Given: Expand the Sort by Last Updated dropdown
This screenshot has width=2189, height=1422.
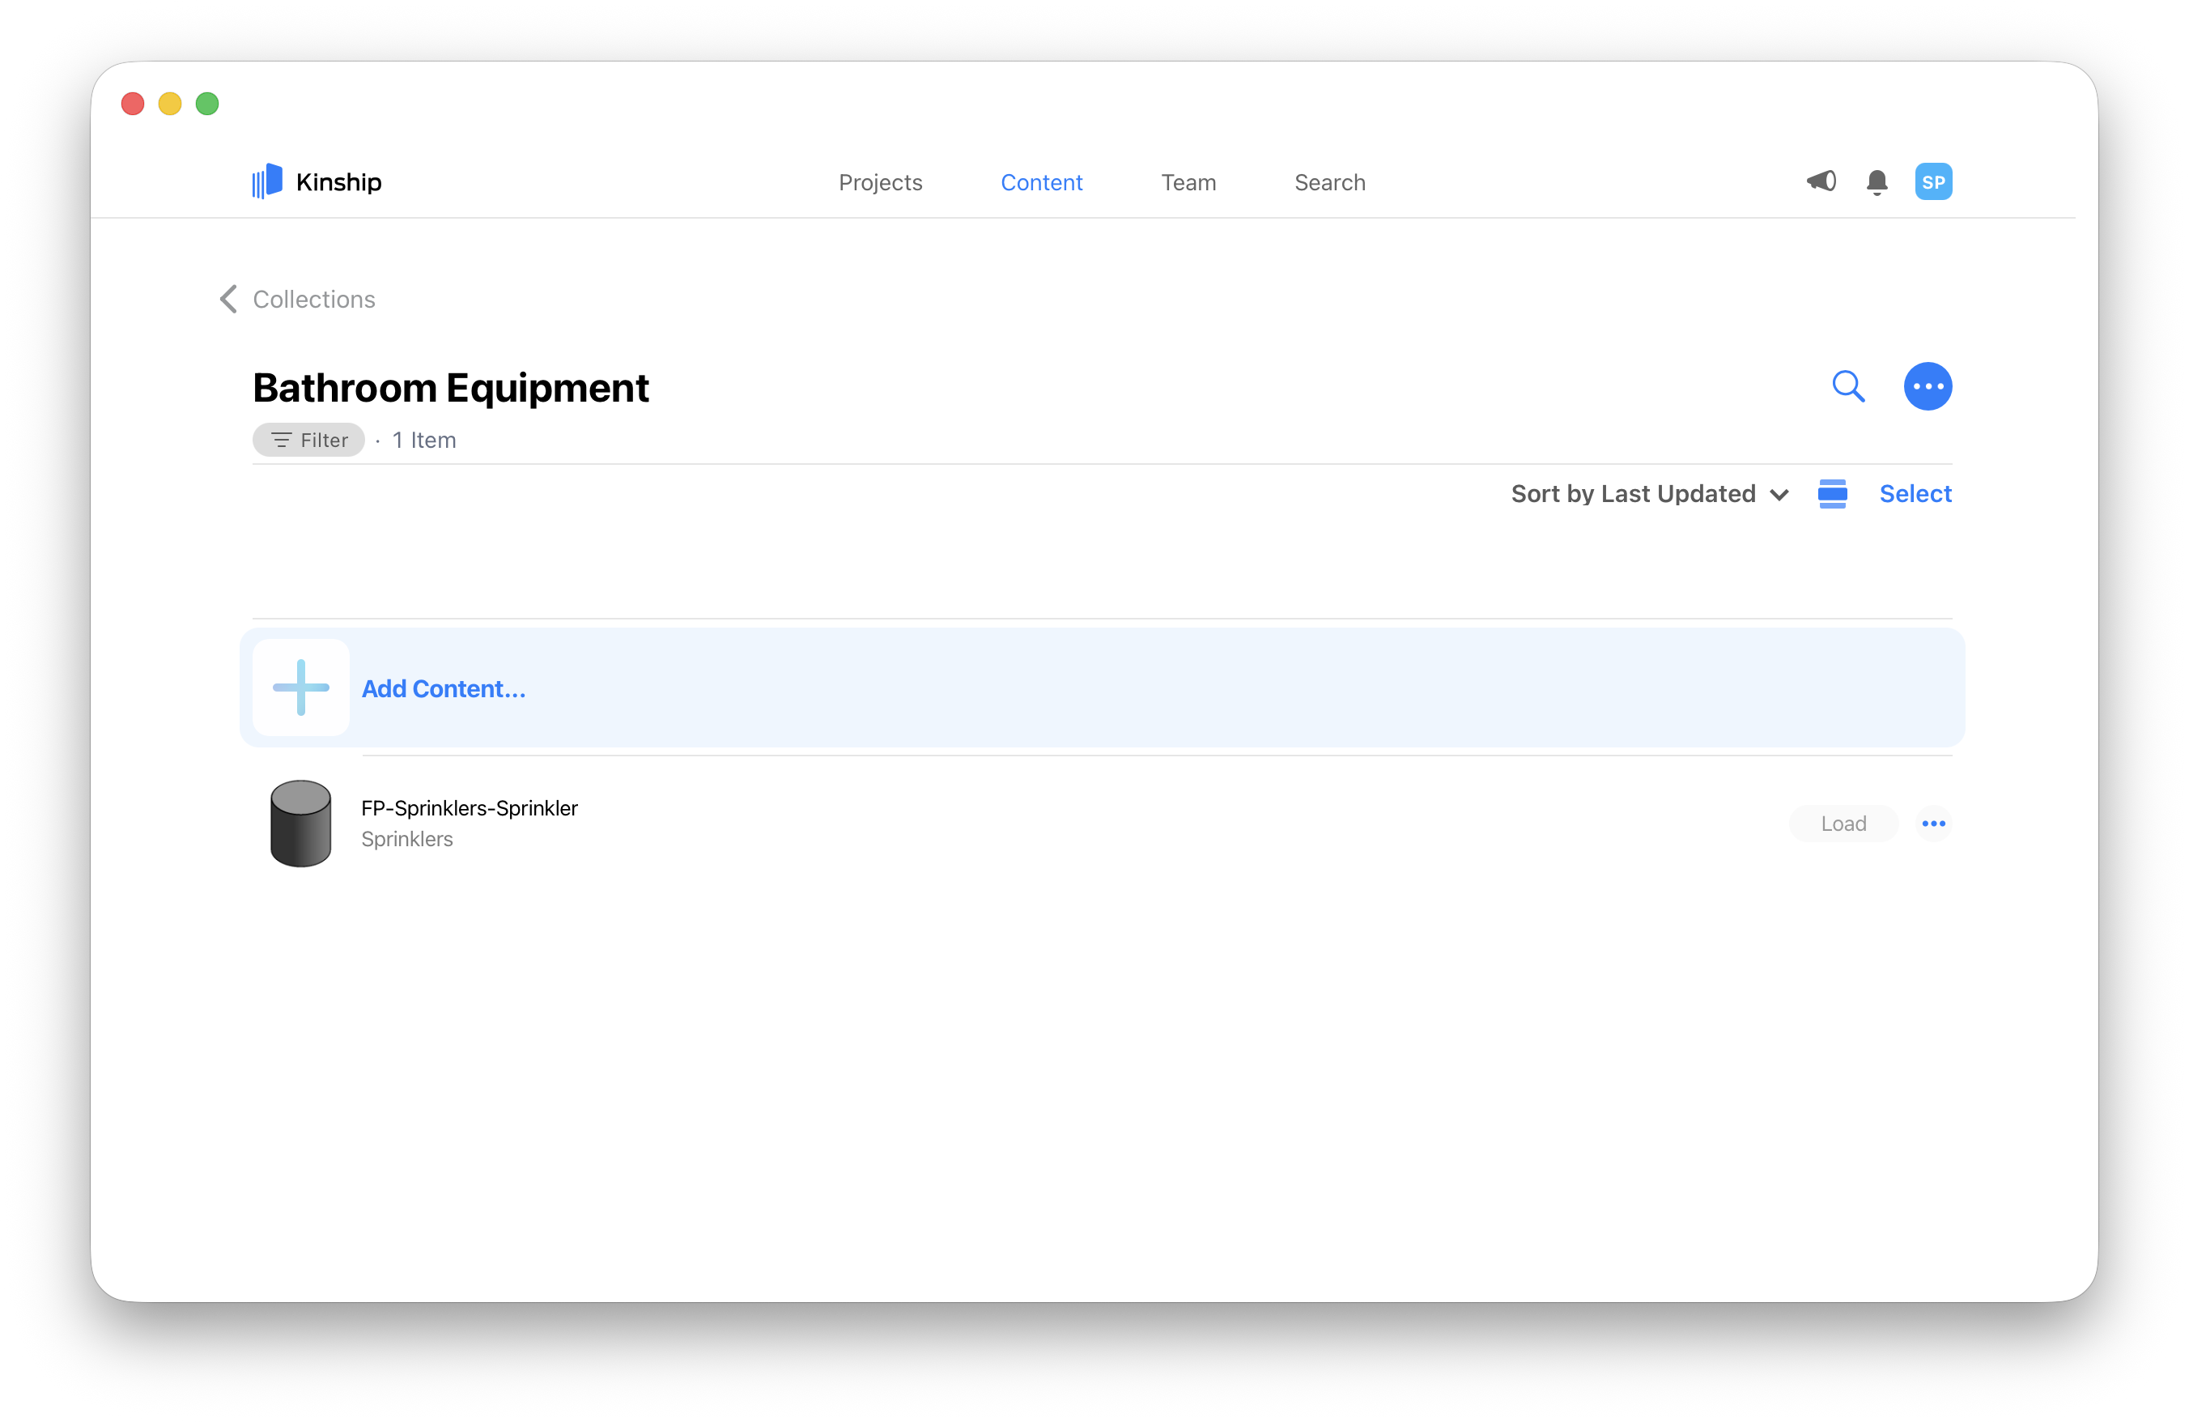Looking at the screenshot, I should 1649,494.
